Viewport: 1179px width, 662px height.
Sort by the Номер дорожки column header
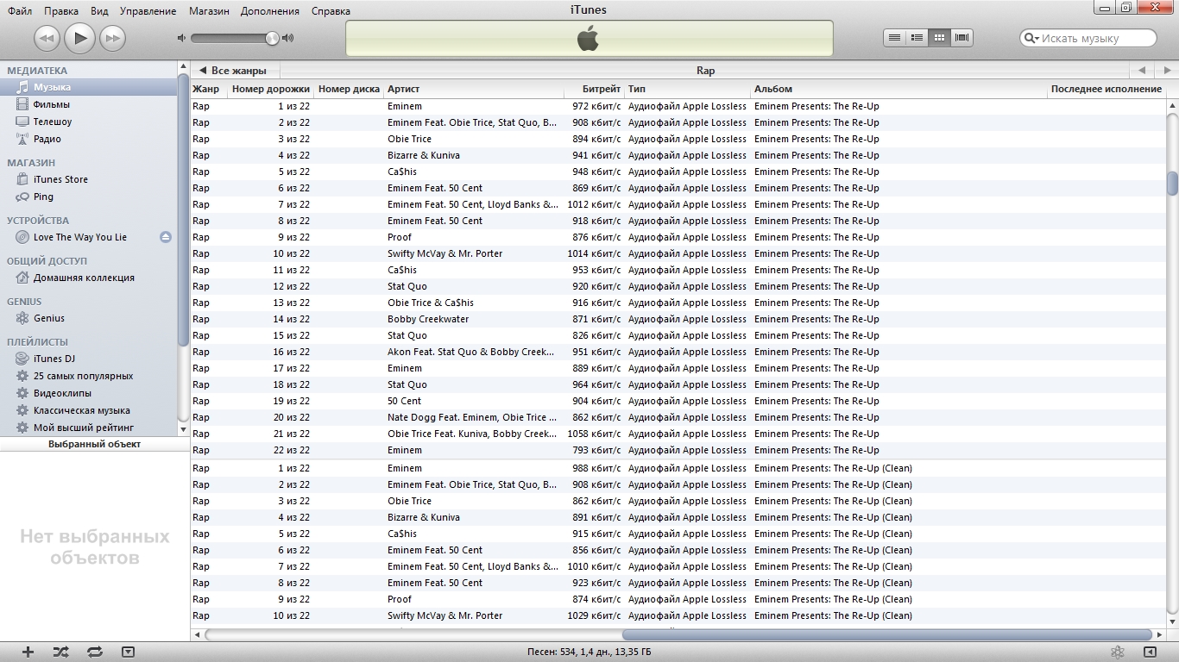pos(271,89)
